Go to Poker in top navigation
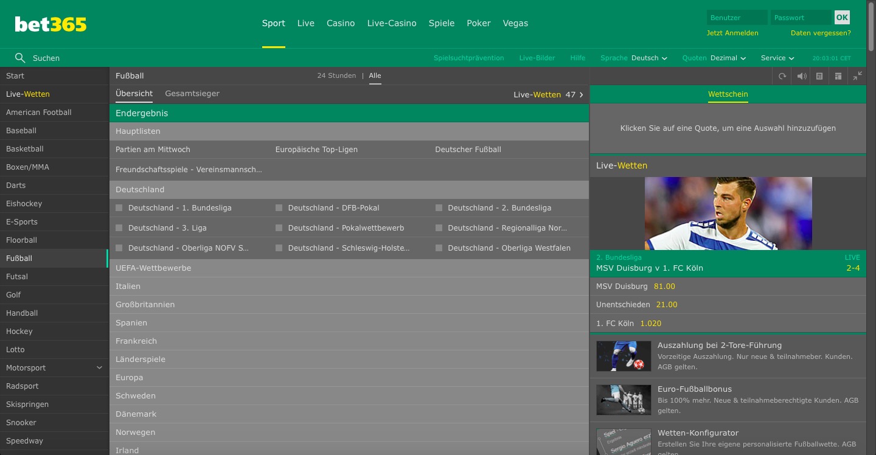The width and height of the screenshot is (876, 455). [479, 23]
